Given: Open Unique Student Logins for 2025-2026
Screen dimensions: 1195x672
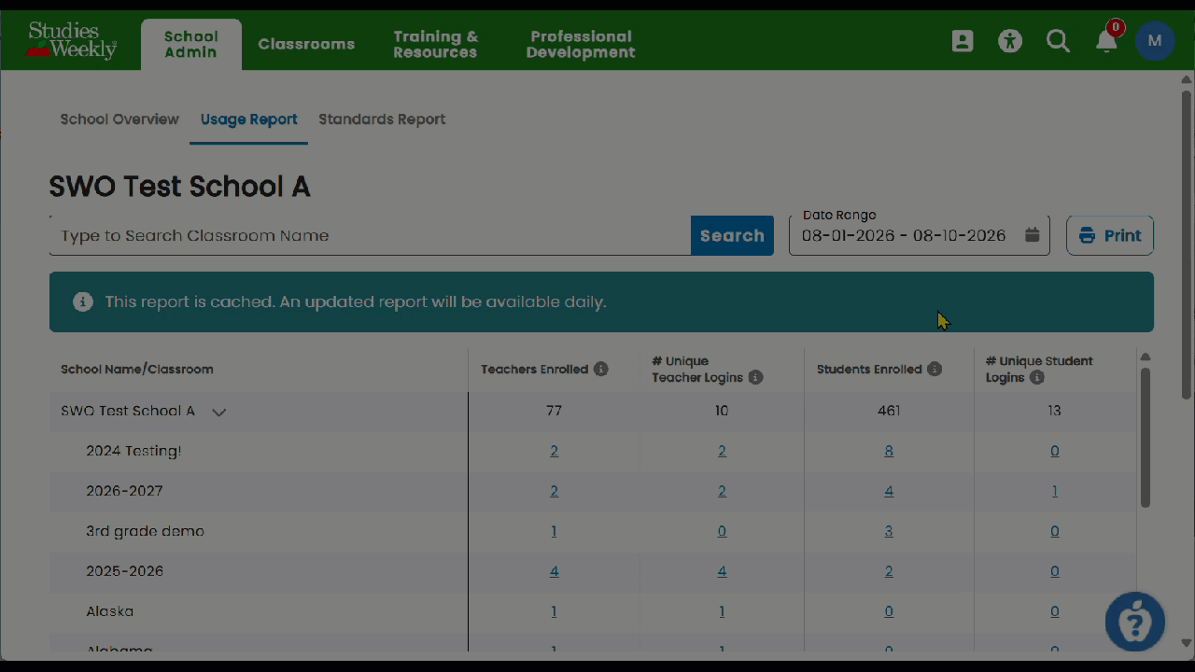Looking at the screenshot, I should pos(1055,571).
